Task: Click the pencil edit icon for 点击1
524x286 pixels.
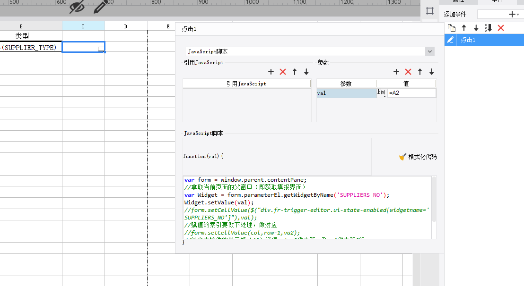Action: click(450, 40)
